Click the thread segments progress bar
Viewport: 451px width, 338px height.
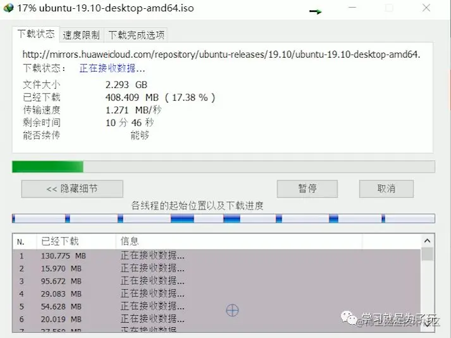(223, 218)
